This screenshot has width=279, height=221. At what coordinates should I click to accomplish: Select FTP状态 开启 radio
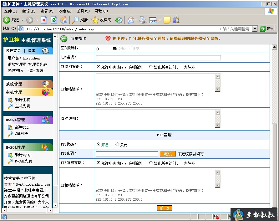pos(98,144)
